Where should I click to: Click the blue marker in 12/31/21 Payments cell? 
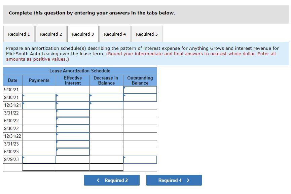24,103
